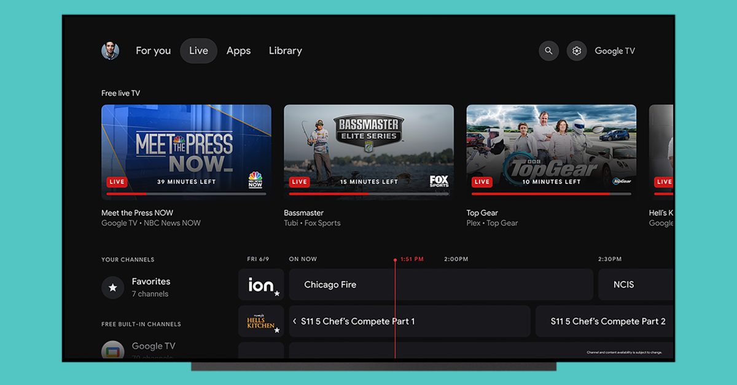
Task: Click the Favorites star icon
Action: [x=113, y=287]
